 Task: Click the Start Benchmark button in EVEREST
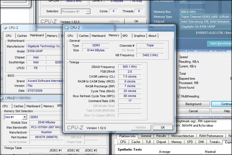220,43
